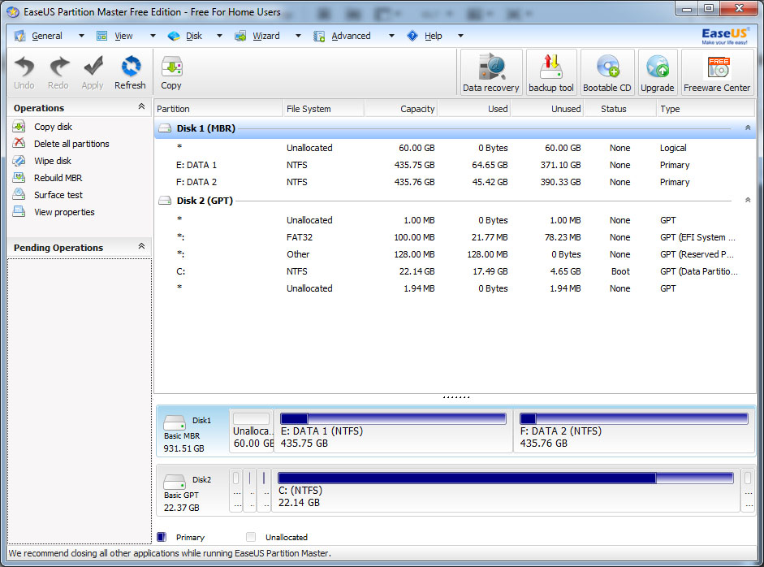Viewport: 764px width, 567px height.
Task: Click the Wipe disk operation link
Action: pos(53,161)
